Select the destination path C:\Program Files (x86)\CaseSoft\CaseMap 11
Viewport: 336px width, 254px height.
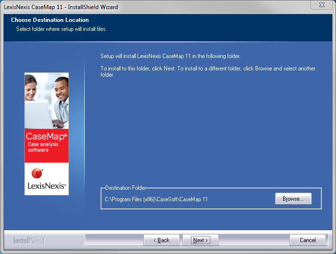click(x=156, y=199)
